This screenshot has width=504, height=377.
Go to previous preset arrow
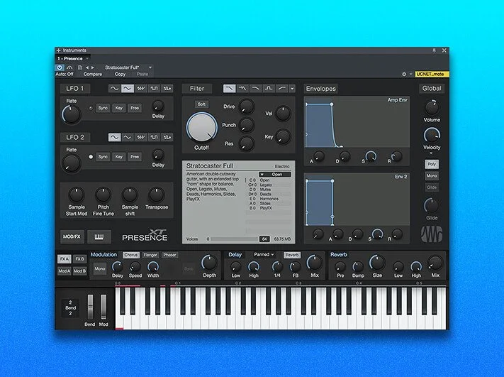click(86, 67)
